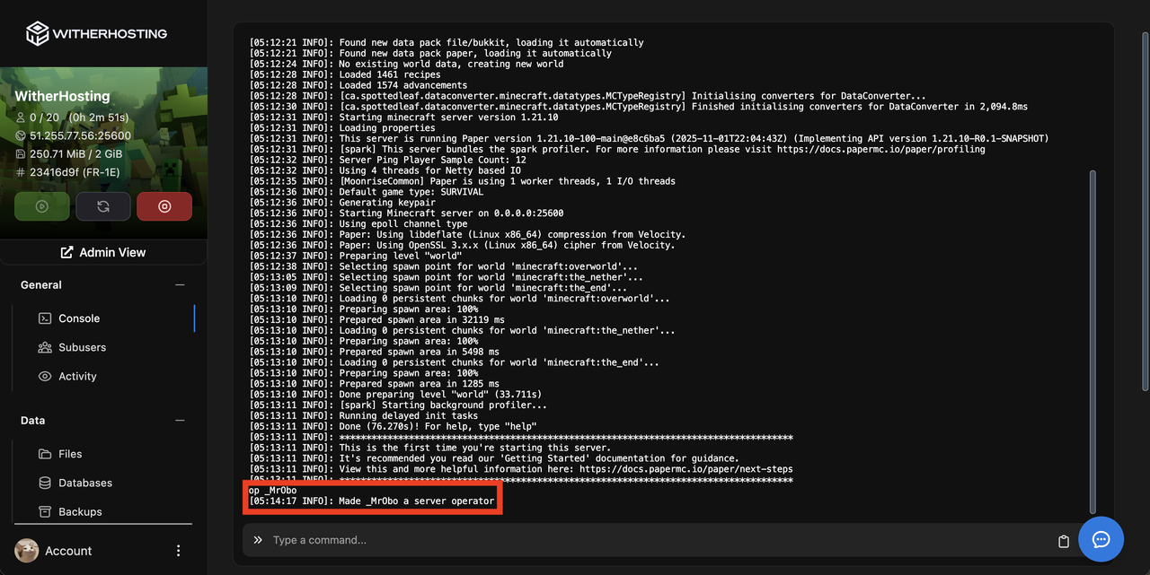Click log line 'Generating keypair'
1150x575 pixels.
click(341, 203)
